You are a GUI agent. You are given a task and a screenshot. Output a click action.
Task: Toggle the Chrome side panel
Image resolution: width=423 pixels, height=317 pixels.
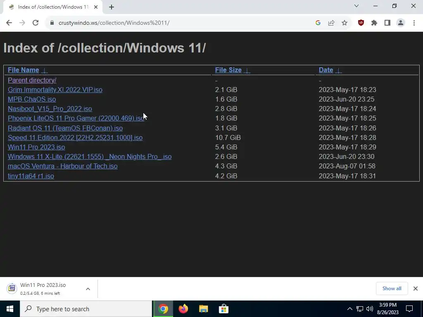click(387, 23)
